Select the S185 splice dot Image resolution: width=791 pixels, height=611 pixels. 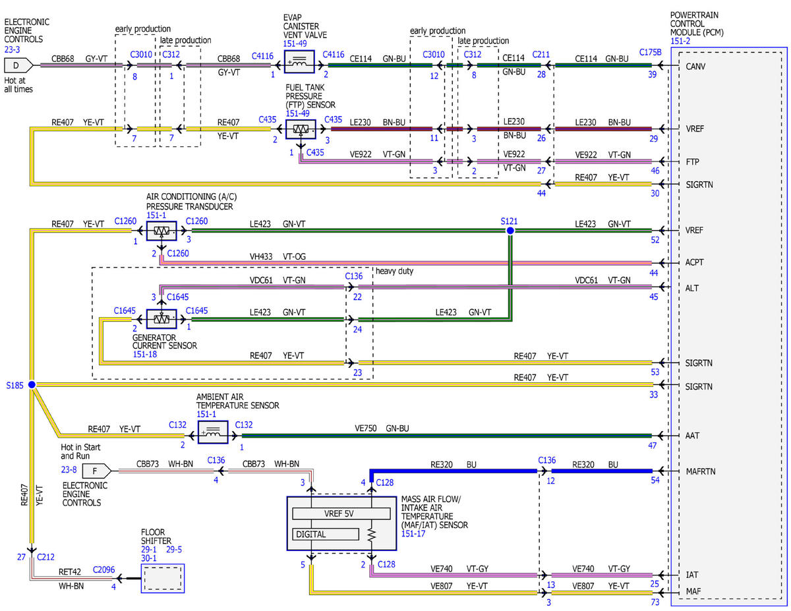(x=32, y=384)
